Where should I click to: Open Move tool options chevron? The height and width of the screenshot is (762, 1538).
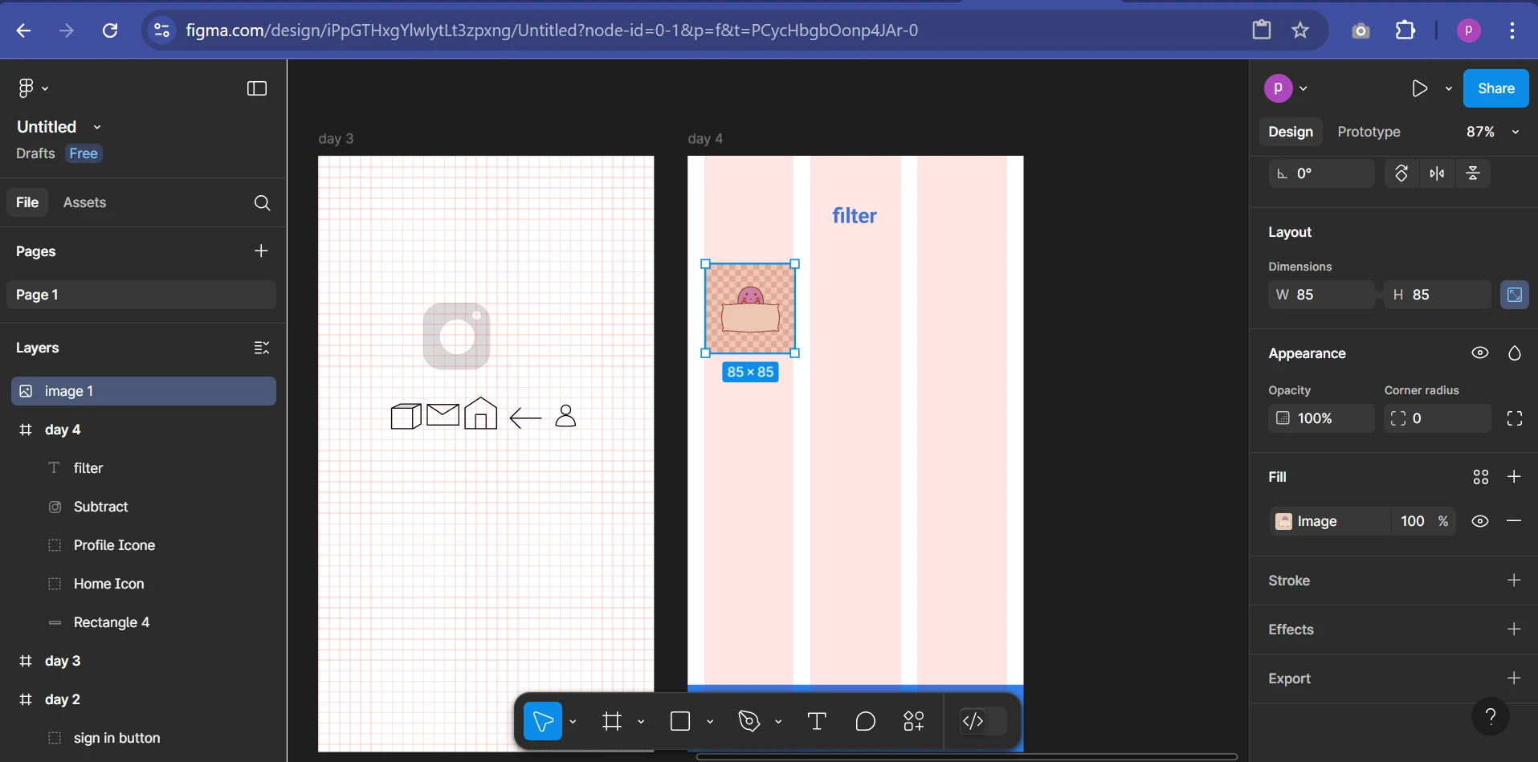[x=573, y=722]
